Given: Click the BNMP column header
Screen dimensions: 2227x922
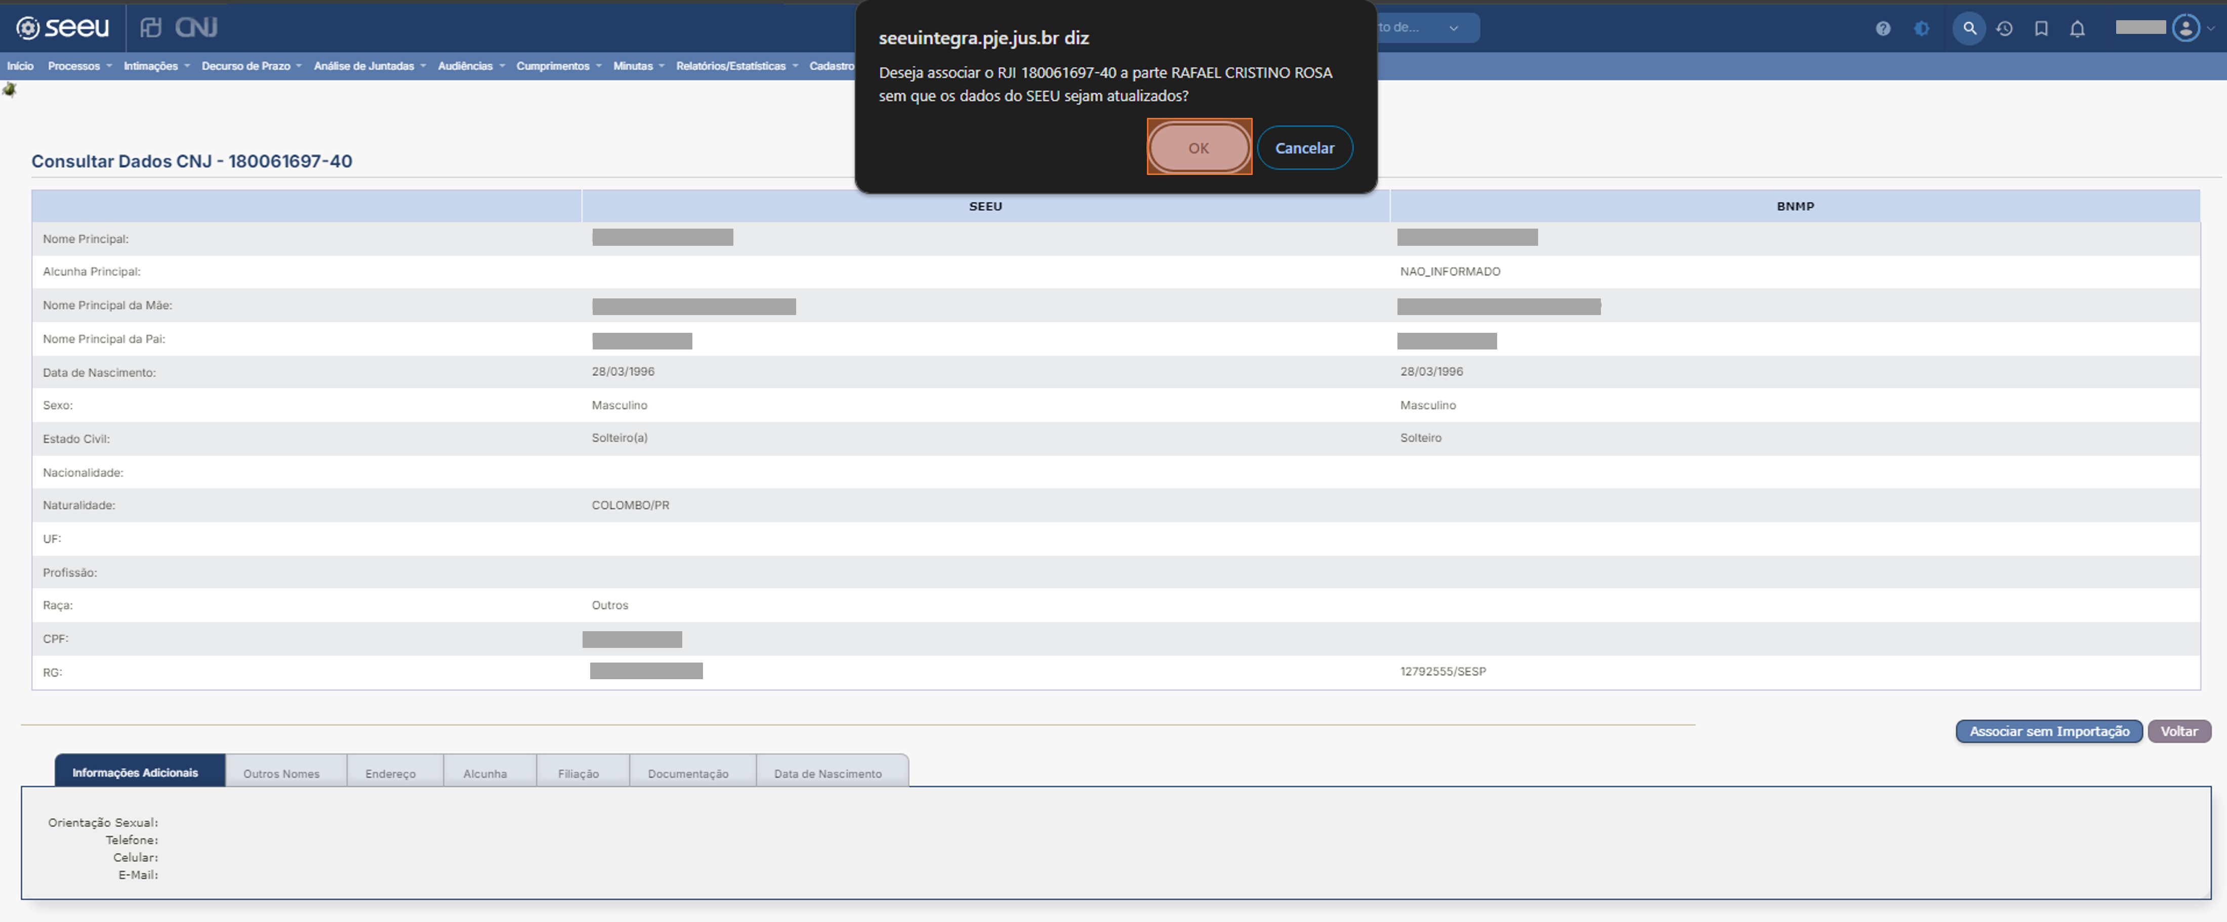Looking at the screenshot, I should tap(1795, 206).
